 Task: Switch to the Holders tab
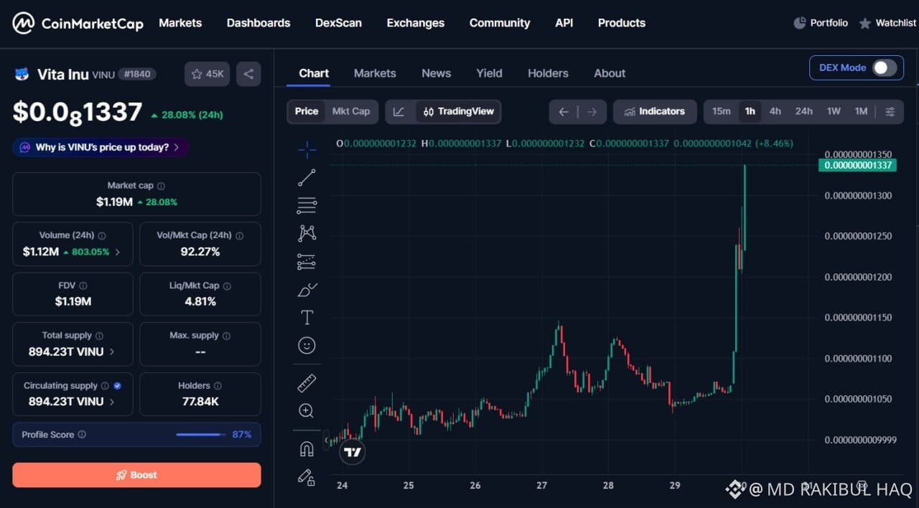point(548,73)
